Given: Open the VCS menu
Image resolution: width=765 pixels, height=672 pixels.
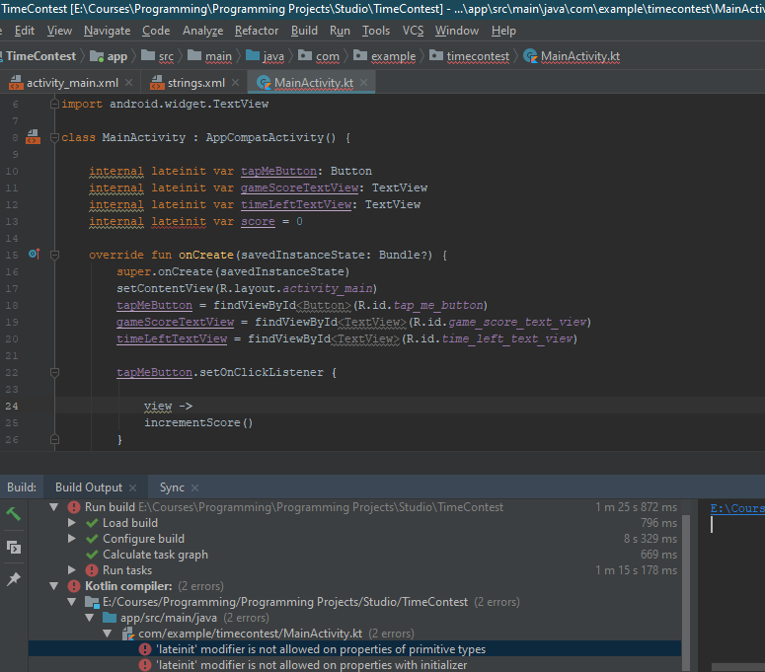Looking at the screenshot, I should (413, 31).
